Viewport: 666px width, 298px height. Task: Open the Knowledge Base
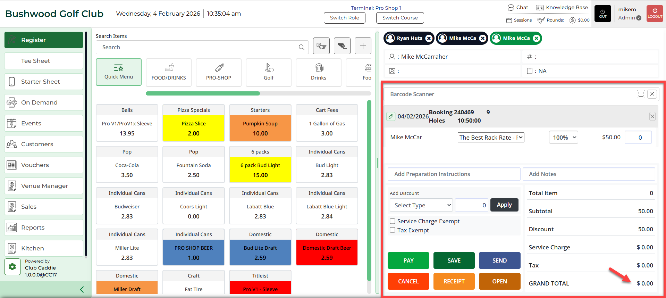(562, 7)
